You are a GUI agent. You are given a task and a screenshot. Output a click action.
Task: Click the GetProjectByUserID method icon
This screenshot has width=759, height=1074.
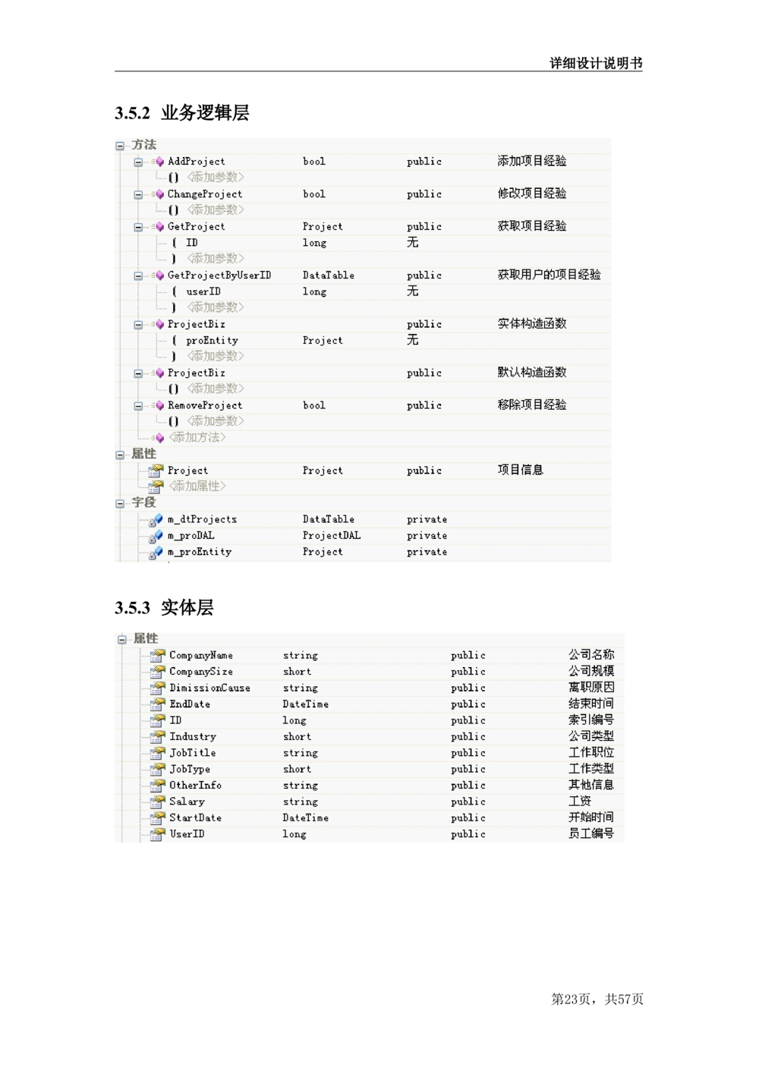[x=159, y=275]
